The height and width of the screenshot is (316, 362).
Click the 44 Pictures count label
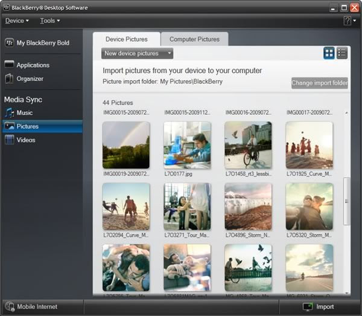(x=118, y=103)
